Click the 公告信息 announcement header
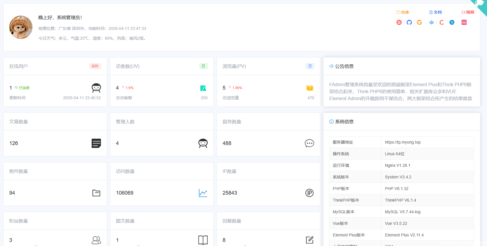487x246 pixels. (344, 66)
